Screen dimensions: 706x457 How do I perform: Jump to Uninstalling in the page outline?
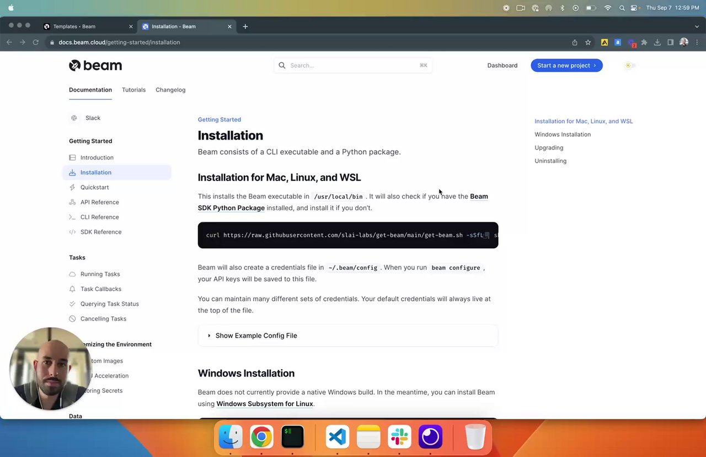coord(550,161)
